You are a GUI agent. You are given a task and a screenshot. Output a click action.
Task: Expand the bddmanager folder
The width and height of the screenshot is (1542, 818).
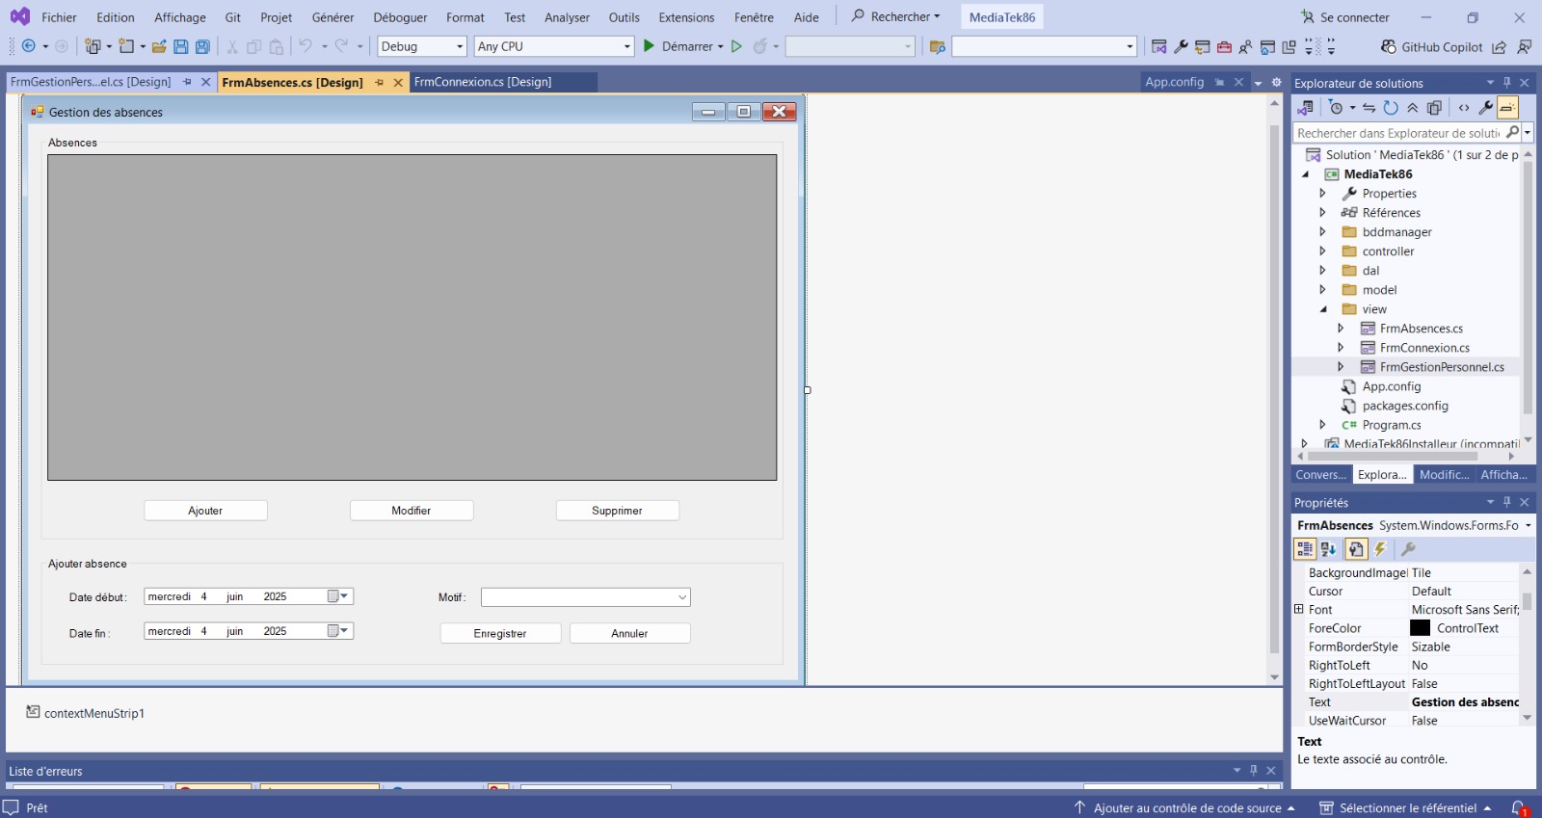(x=1322, y=232)
